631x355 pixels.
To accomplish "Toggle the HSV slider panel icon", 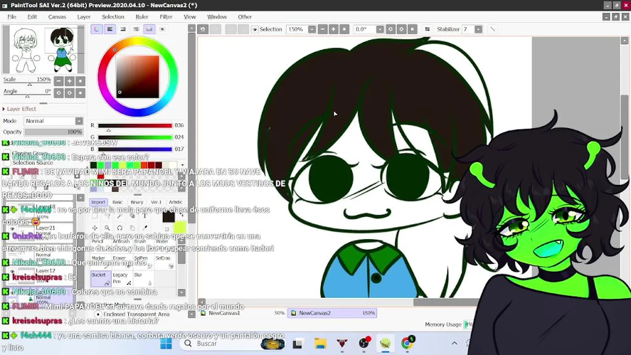I will [123, 29].
